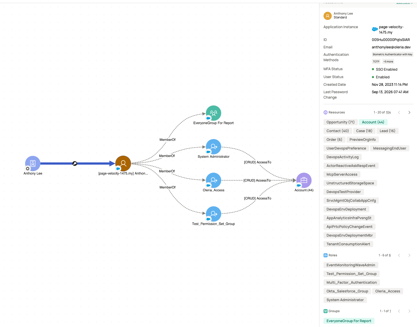Click previous page arrow in Roles section

pos(399,255)
